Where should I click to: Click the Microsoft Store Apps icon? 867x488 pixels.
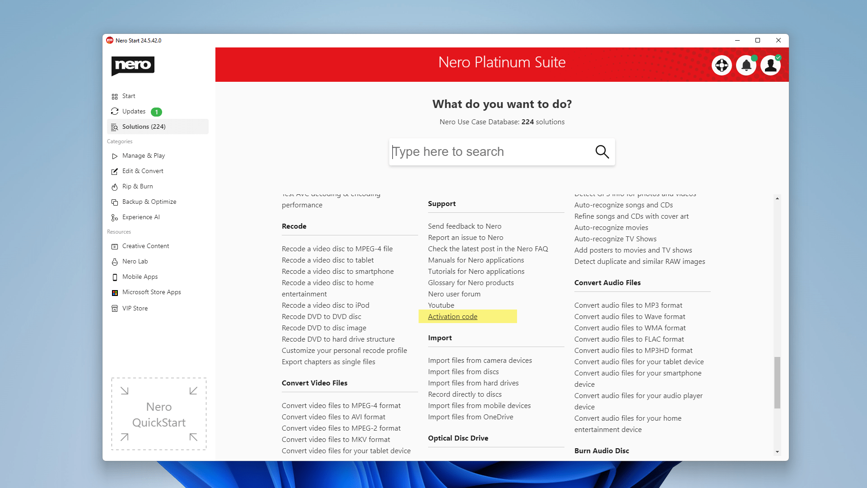coord(115,292)
